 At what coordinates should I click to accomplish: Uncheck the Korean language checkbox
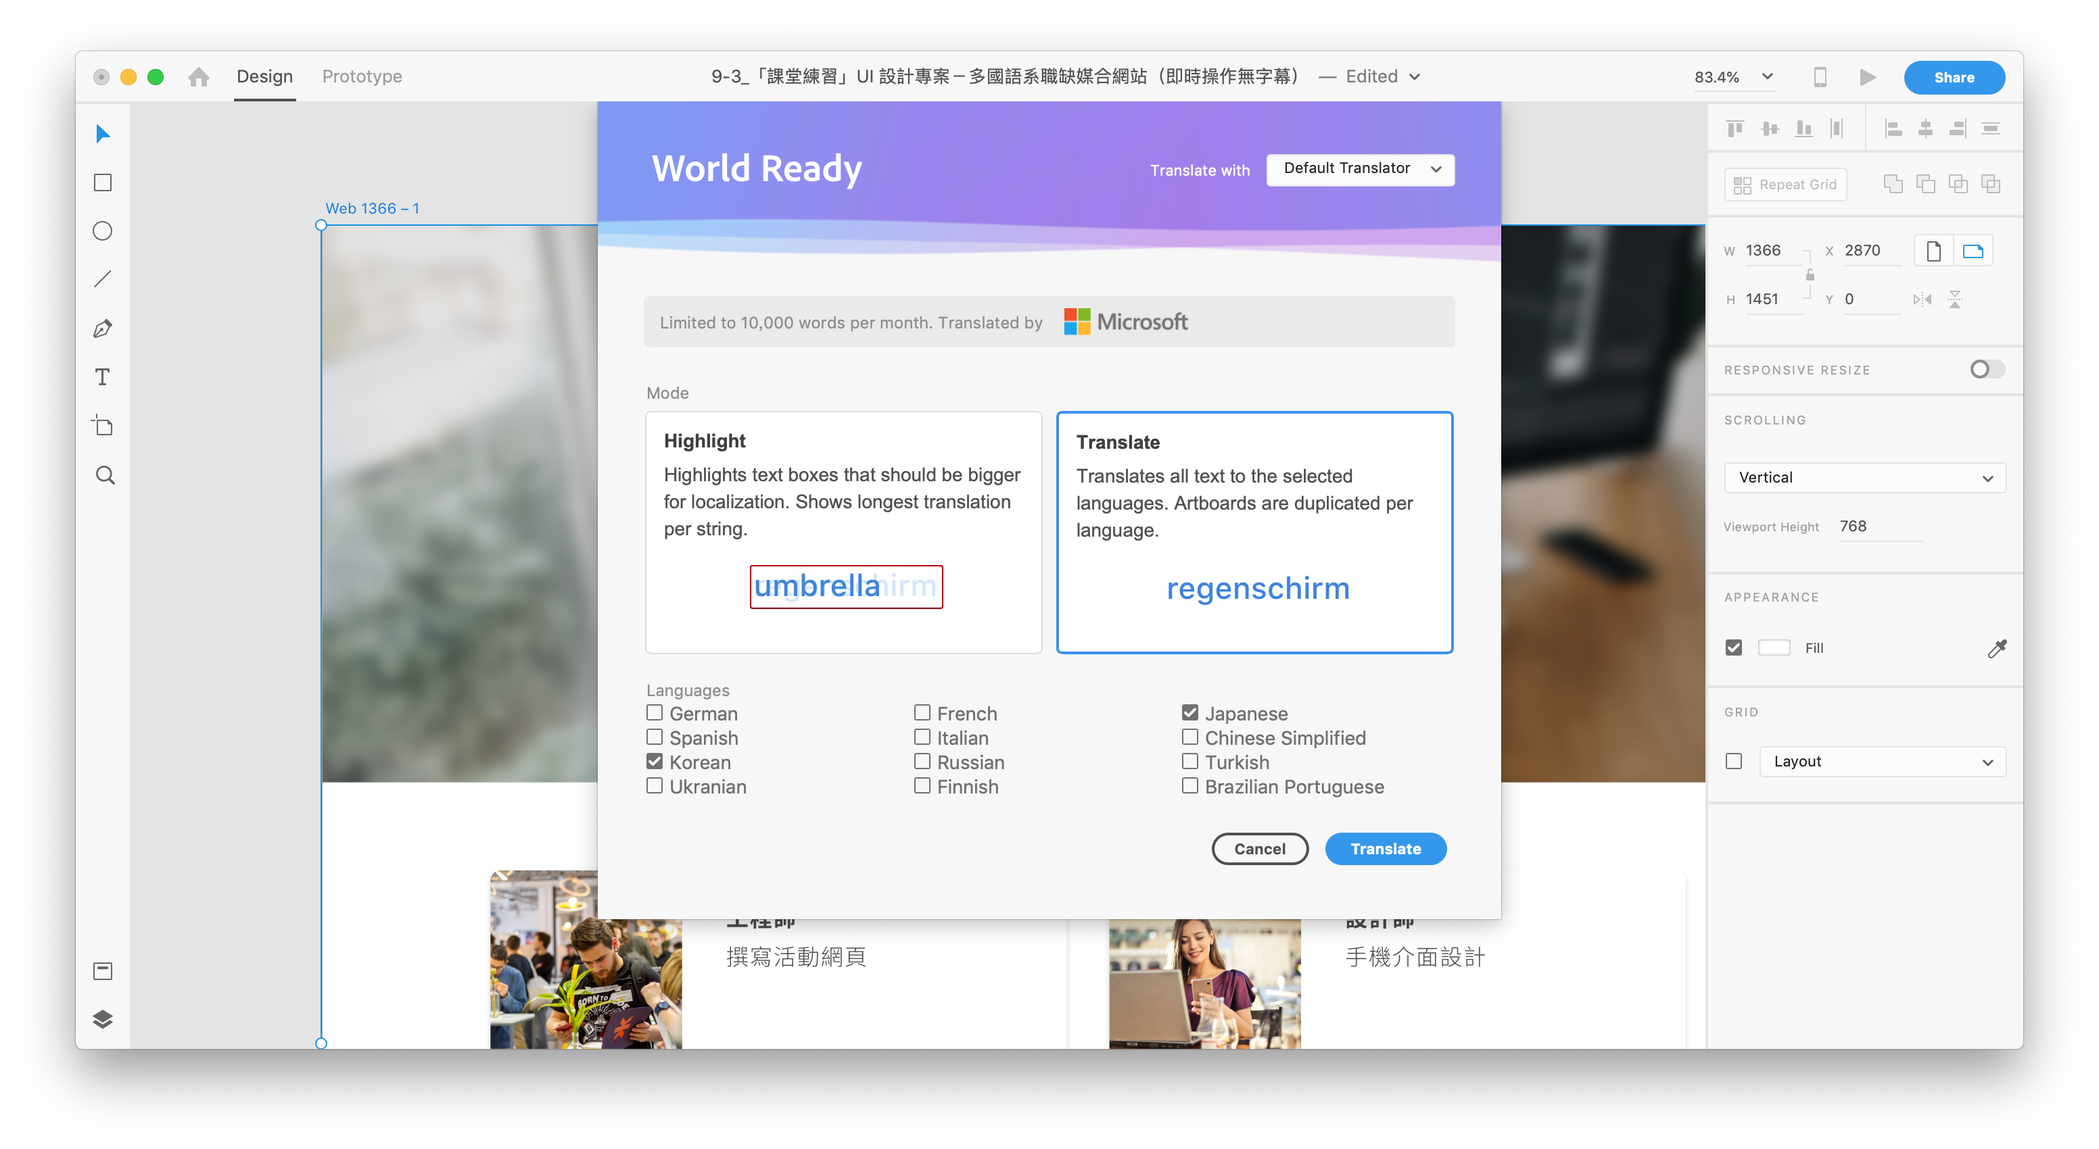point(655,762)
